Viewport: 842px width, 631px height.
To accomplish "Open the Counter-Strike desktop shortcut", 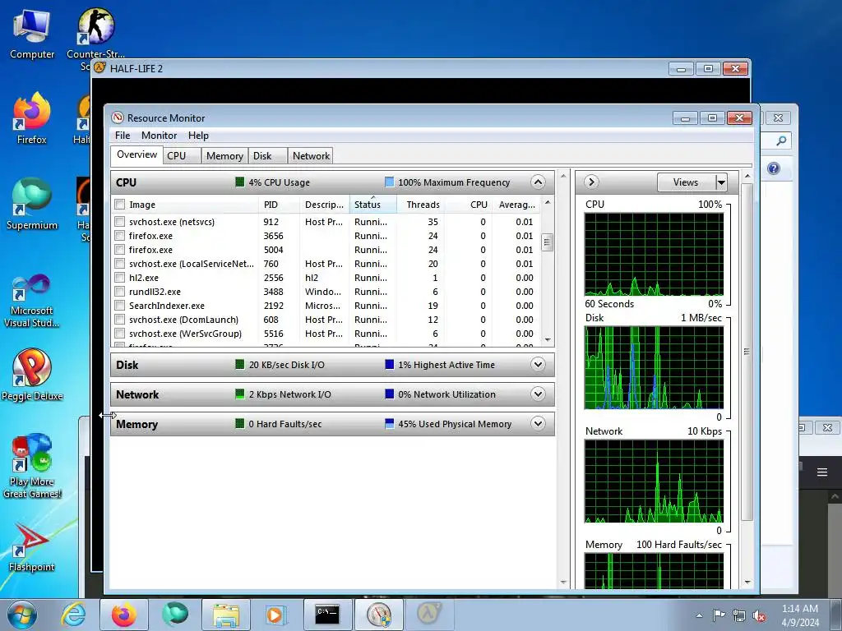I will pos(95,33).
